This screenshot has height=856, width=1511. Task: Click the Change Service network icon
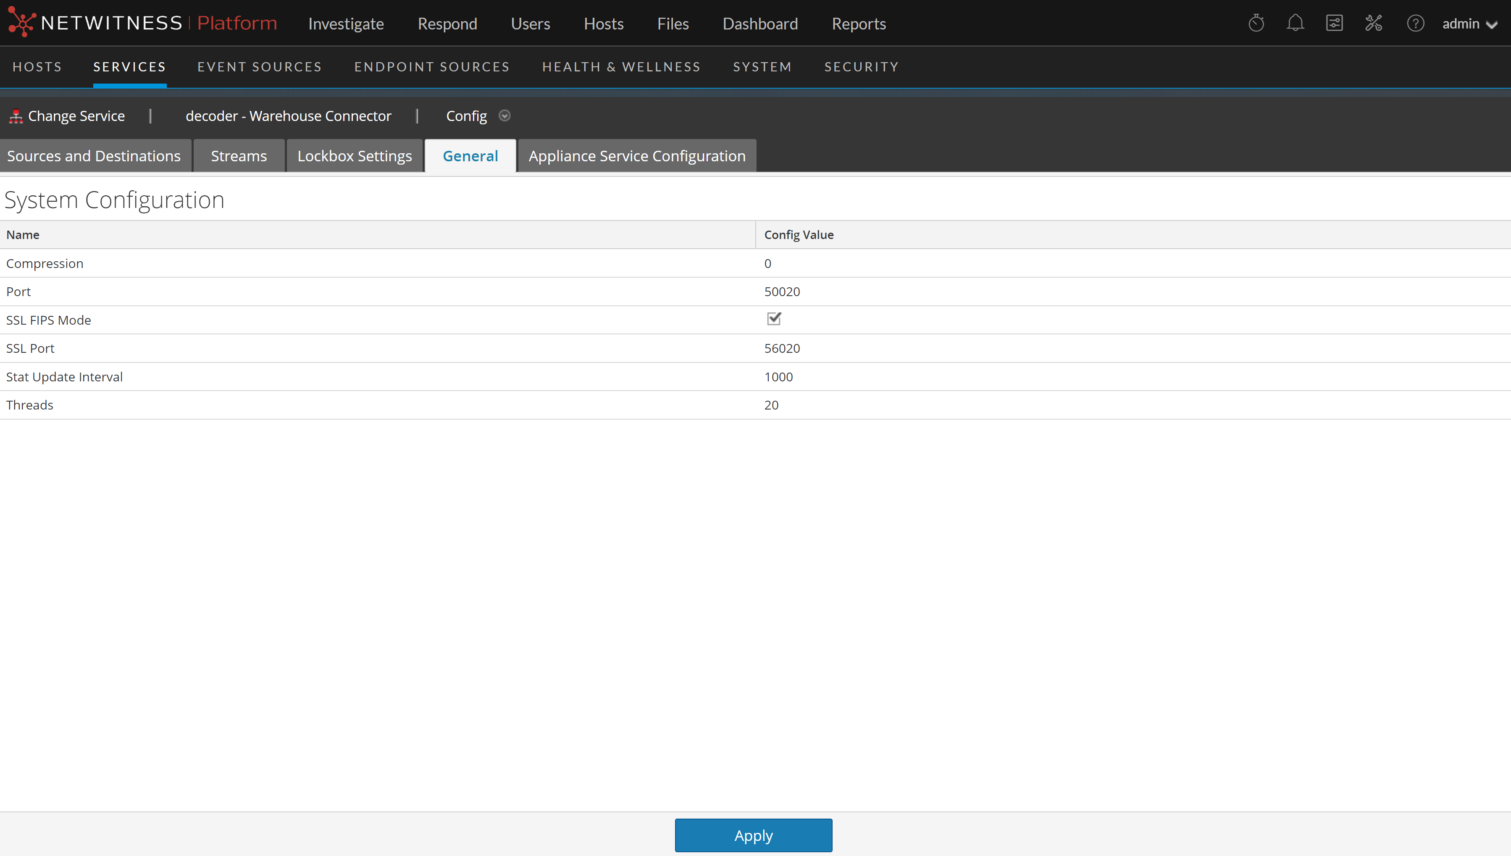pos(16,116)
